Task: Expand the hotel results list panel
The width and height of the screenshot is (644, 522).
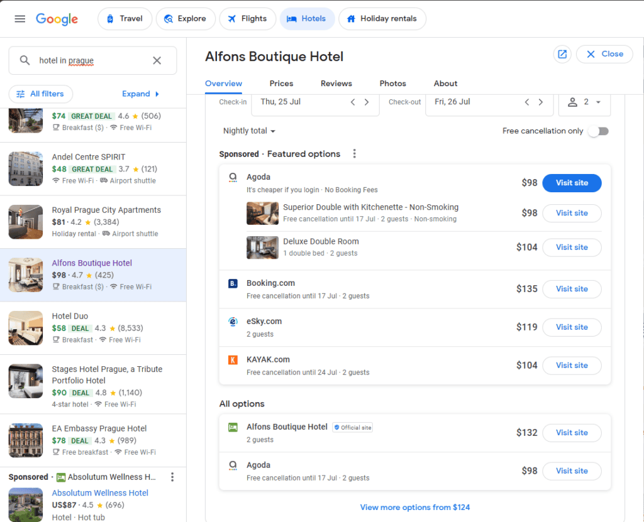Action: [x=141, y=94]
